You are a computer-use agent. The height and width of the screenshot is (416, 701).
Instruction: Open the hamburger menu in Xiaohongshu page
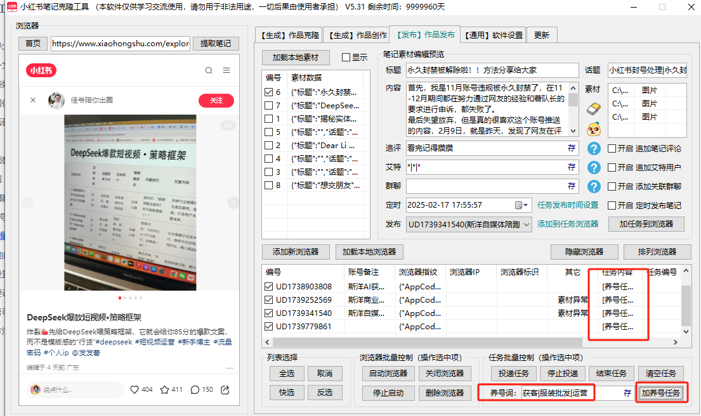point(226,70)
